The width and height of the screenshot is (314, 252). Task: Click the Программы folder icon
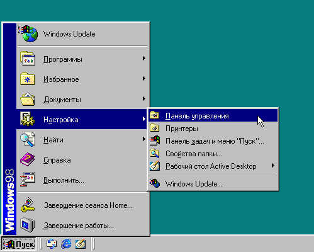(x=28, y=58)
